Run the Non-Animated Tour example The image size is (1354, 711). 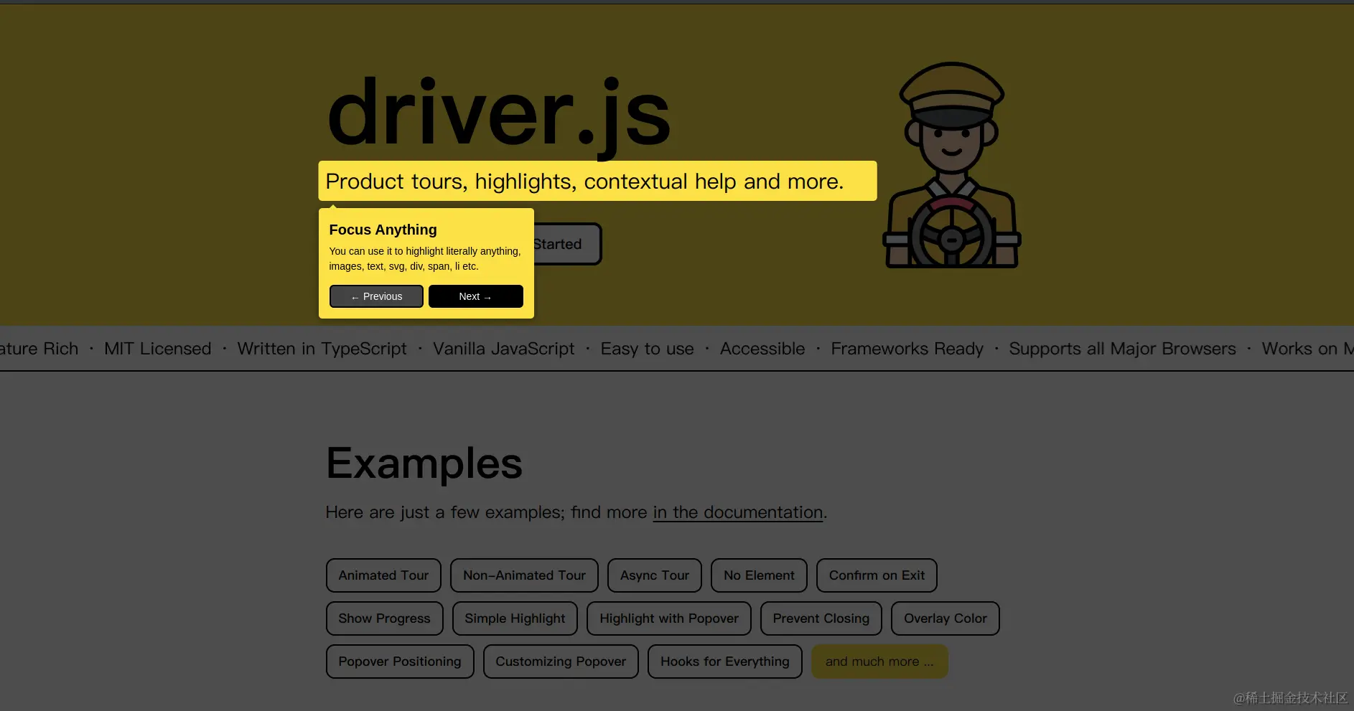point(524,575)
